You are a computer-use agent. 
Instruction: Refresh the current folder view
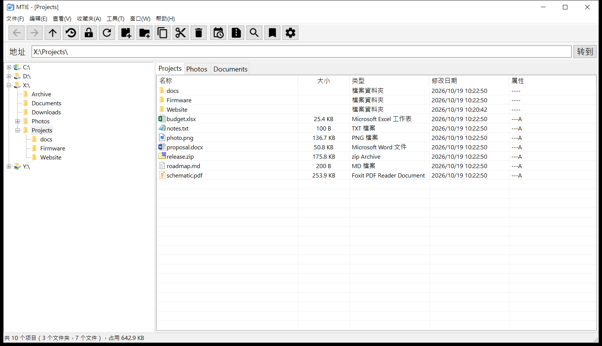click(107, 33)
